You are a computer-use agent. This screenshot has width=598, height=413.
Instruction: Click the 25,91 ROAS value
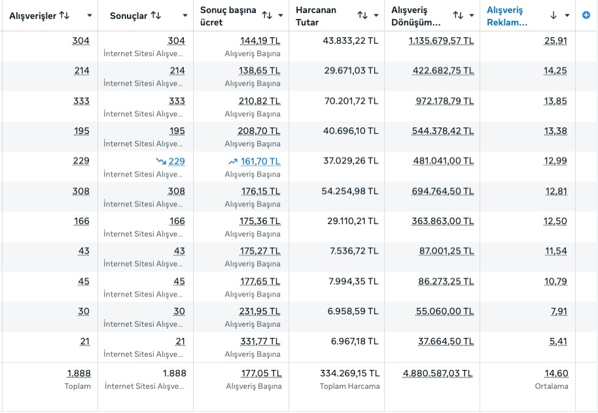coord(555,41)
